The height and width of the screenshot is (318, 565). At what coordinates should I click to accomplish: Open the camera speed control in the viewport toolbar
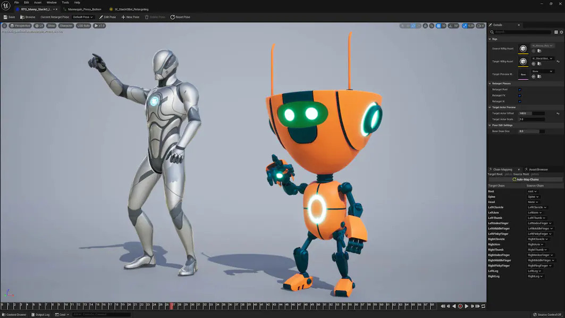480,25
